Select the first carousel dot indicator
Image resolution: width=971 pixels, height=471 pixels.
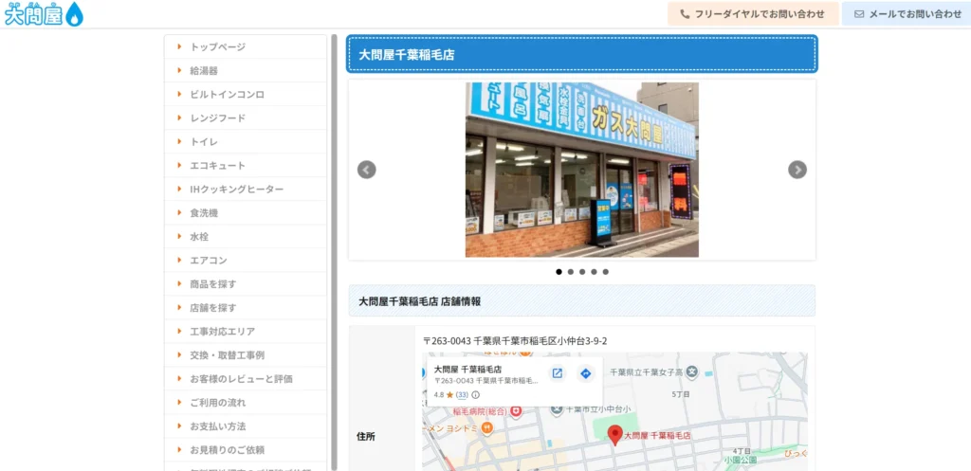tap(559, 272)
